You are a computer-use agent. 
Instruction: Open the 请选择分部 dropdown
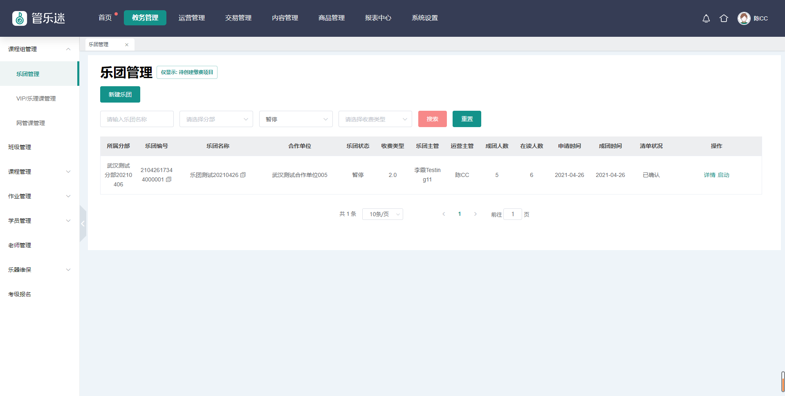[x=216, y=119]
